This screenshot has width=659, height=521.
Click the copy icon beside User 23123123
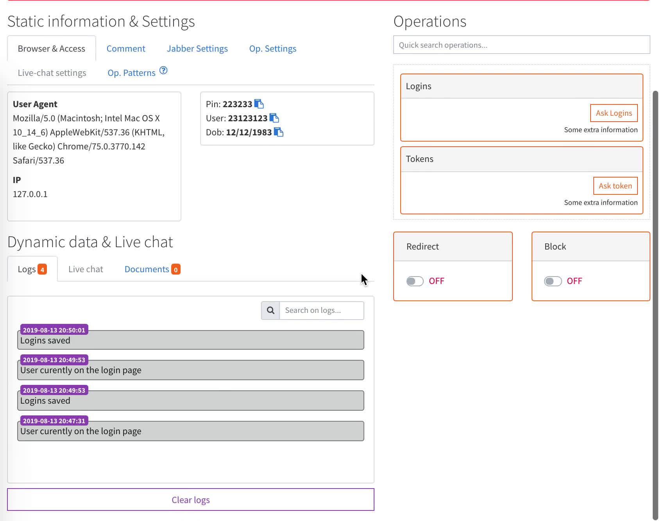tap(274, 118)
